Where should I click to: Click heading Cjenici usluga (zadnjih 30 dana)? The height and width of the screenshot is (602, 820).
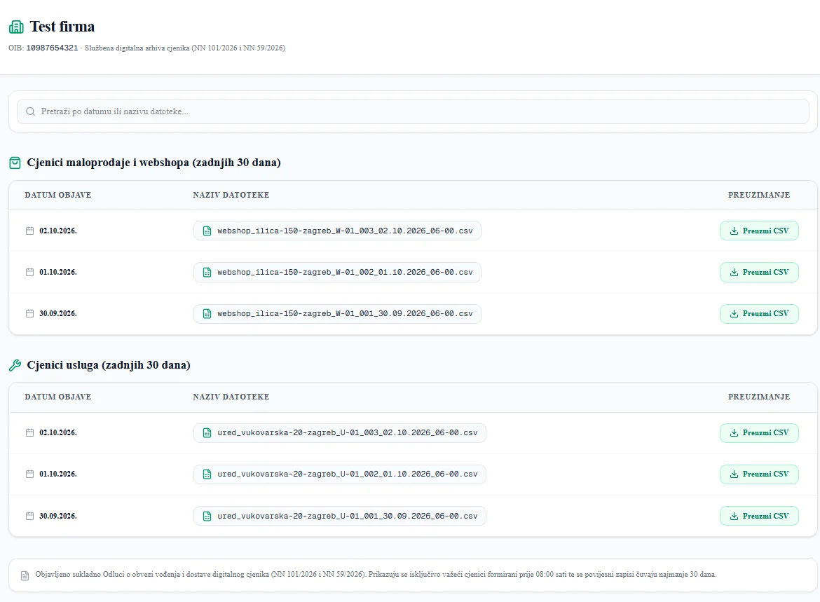[109, 365]
